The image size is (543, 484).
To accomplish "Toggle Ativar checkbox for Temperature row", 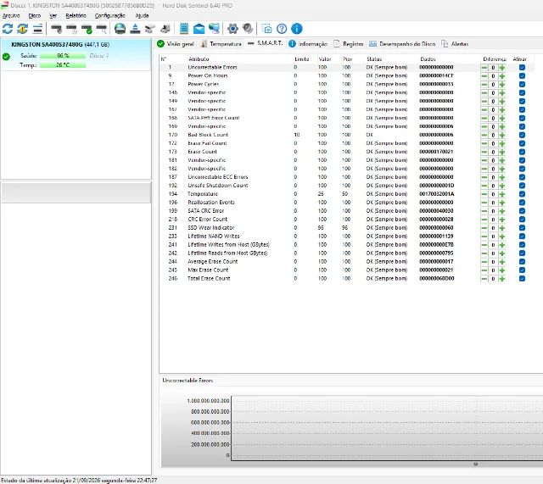I will pos(522,194).
